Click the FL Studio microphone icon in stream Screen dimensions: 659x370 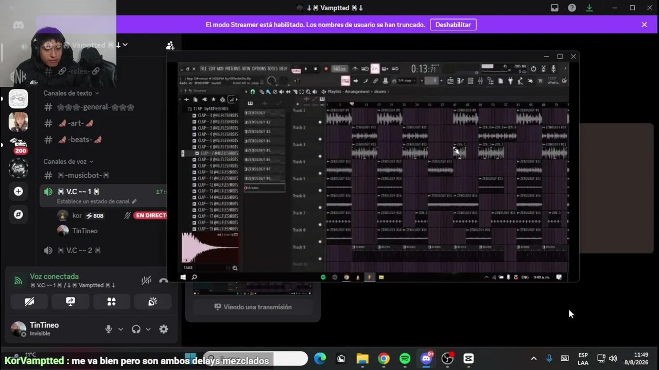pos(553,69)
